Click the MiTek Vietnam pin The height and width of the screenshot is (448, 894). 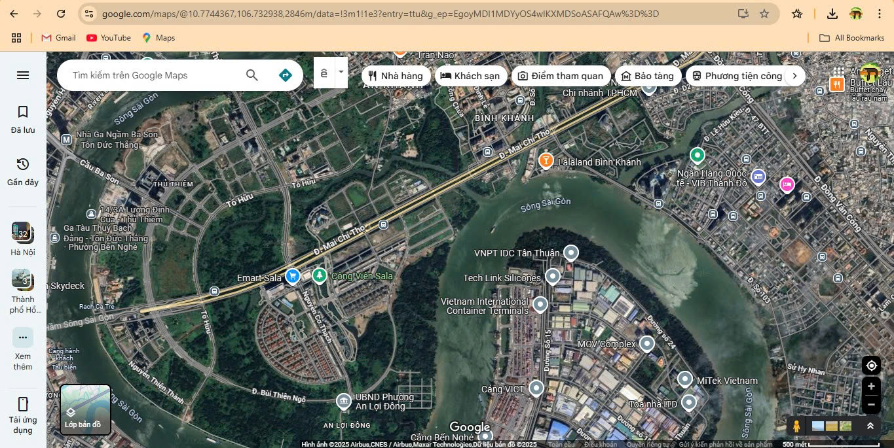click(685, 379)
